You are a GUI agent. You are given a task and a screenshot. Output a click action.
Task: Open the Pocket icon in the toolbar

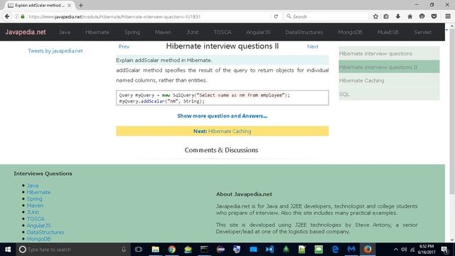click(434, 16)
